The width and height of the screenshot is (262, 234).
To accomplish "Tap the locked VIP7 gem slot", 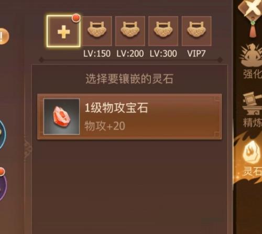I will pyautogui.click(x=196, y=31).
